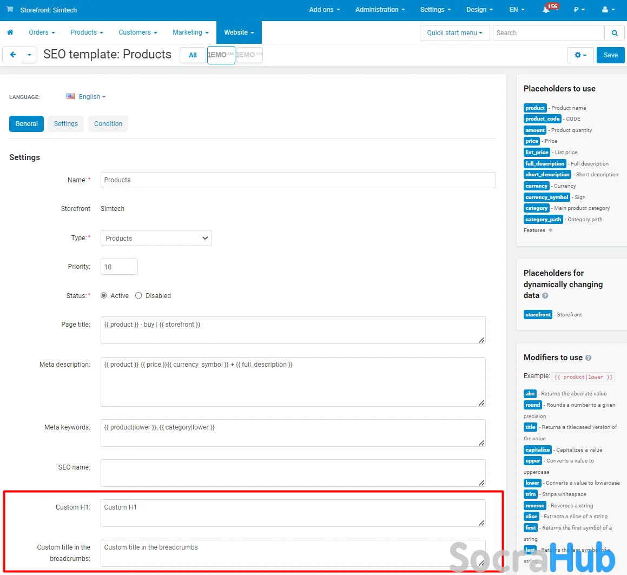Click the Save button
This screenshot has height=575, width=627.
pos(610,55)
